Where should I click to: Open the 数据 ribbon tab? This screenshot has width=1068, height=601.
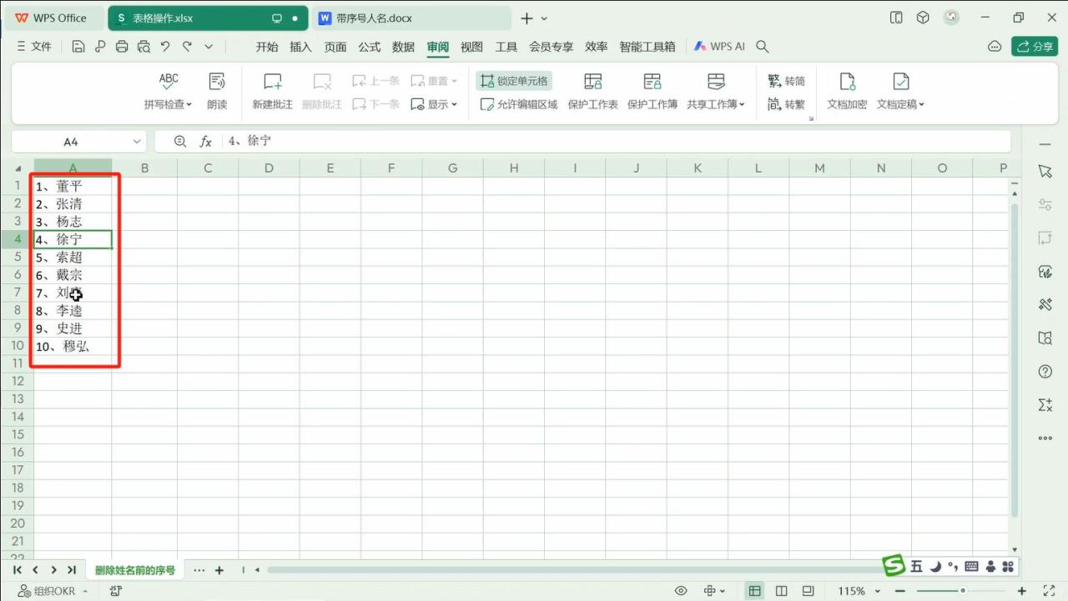(404, 47)
